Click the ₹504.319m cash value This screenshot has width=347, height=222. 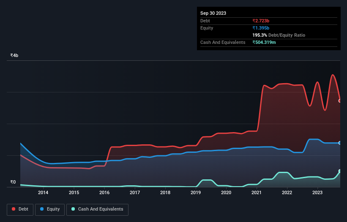(264, 42)
